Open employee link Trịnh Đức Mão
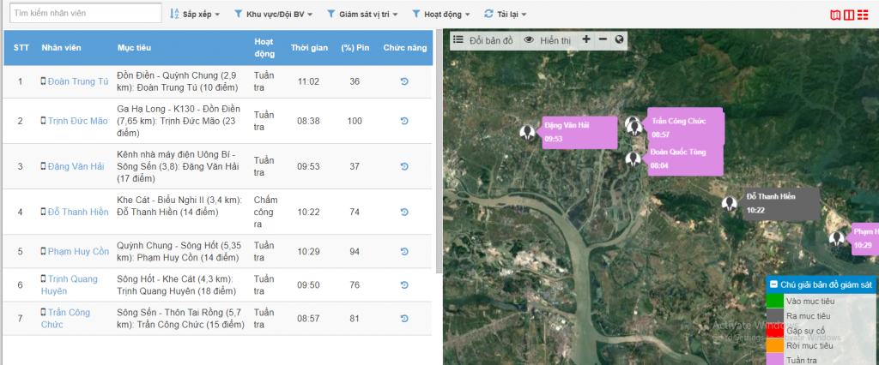 pos(78,121)
